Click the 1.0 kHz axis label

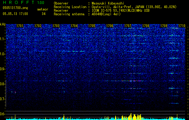point(2,54)
